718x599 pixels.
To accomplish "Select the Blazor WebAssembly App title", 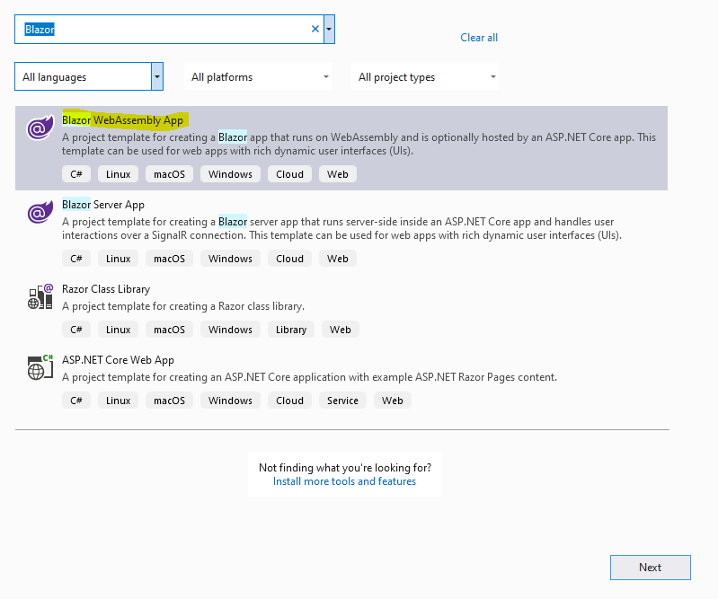I will [x=123, y=120].
